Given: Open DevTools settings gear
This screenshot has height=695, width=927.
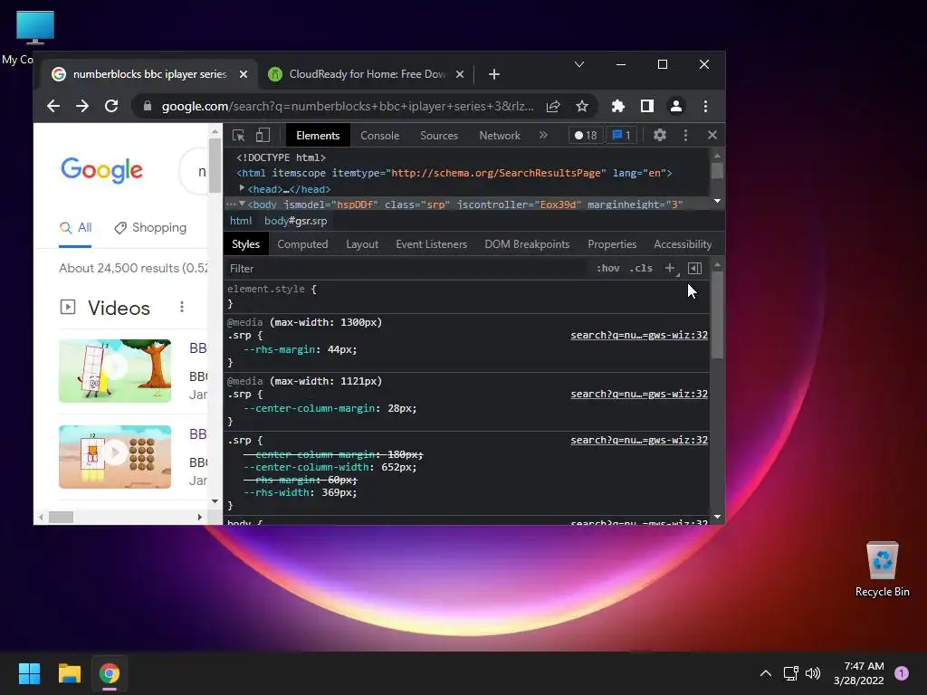Looking at the screenshot, I should tap(660, 136).
